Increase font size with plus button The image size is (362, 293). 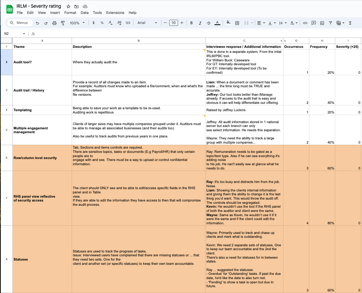point(182,23)
